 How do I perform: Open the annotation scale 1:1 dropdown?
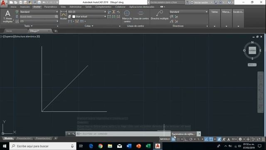click(x=234, y=139)
